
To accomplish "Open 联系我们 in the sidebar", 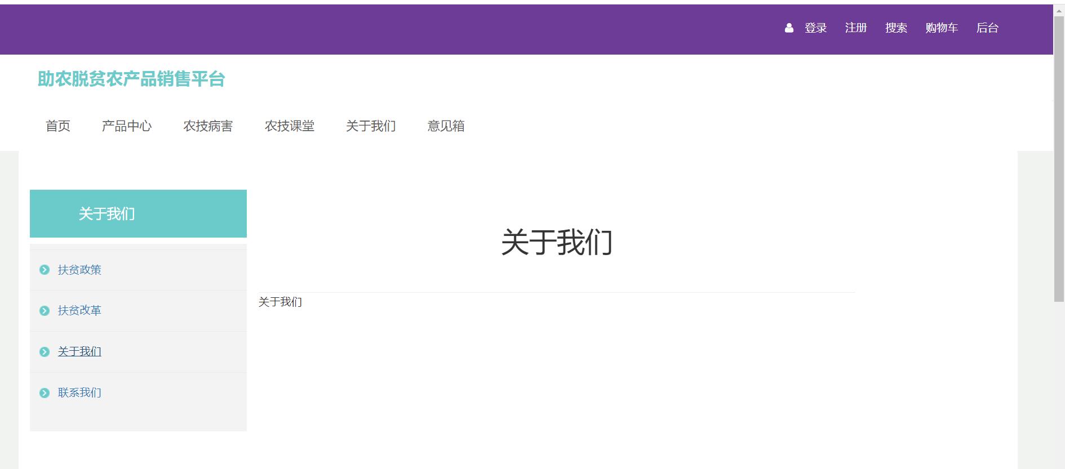I will pyautogui.click(x=79, y=392).
